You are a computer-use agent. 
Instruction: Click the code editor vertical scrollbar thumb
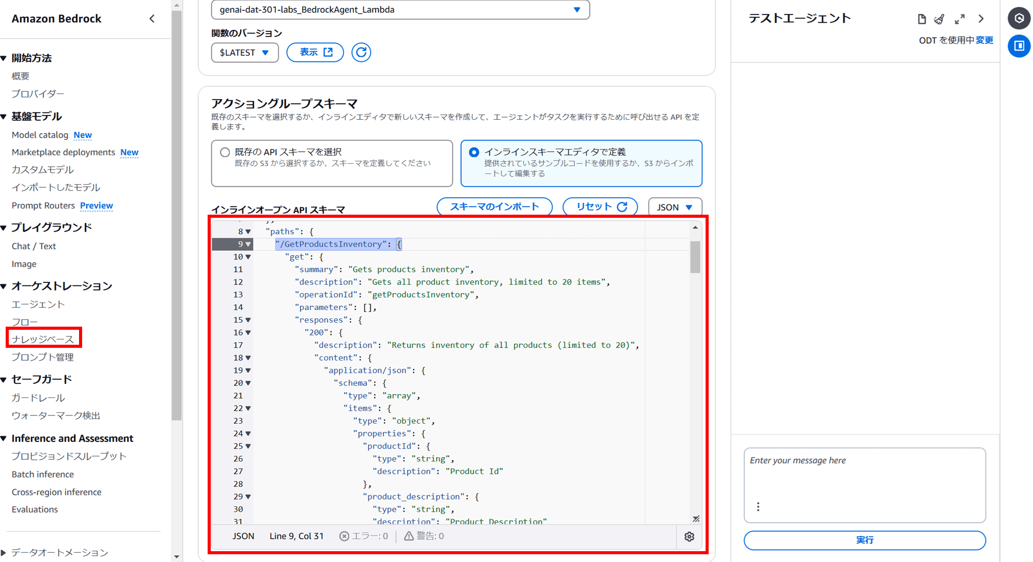coord(695,256)
